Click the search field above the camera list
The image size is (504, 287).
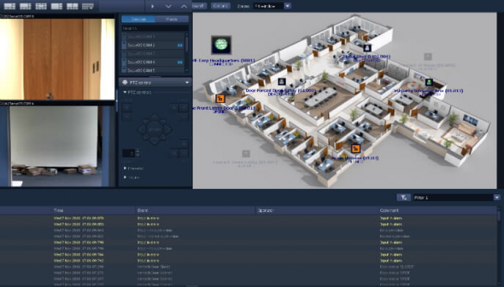tap(154, 28)
